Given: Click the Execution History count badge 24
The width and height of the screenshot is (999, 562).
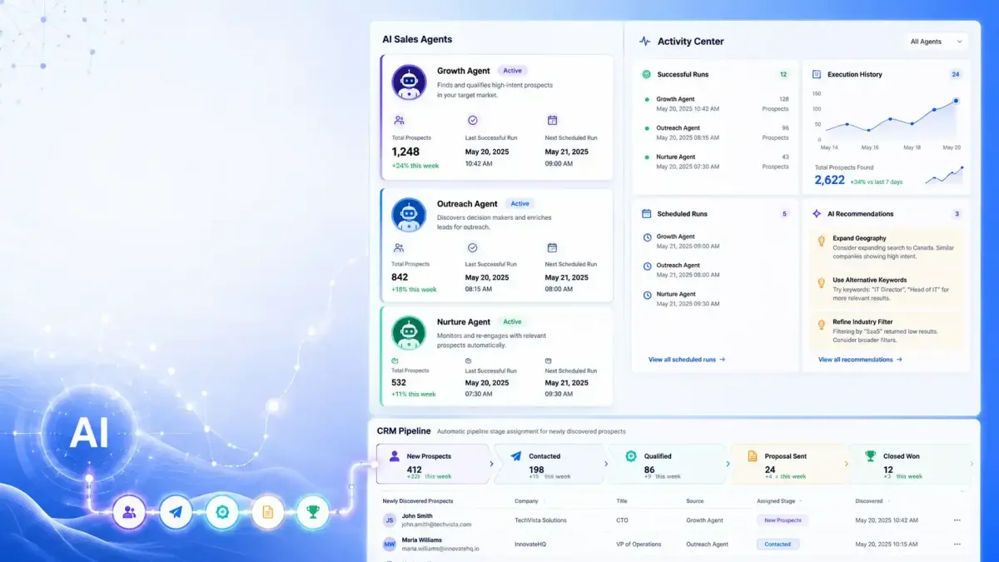Looking at the screenshot, I should [956, 74].
